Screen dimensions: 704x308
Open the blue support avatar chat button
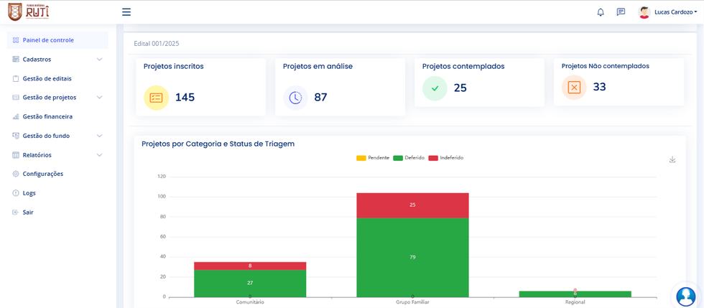point(685,296)
